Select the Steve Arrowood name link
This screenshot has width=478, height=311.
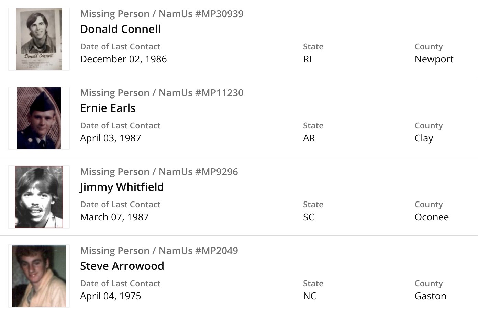click(x=122, y=266)
